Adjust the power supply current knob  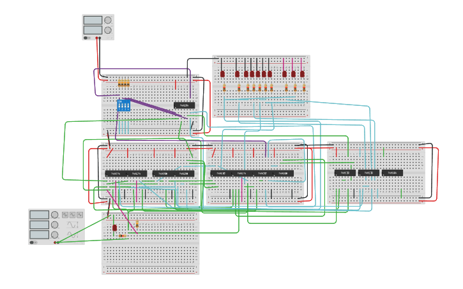[108, 30]
